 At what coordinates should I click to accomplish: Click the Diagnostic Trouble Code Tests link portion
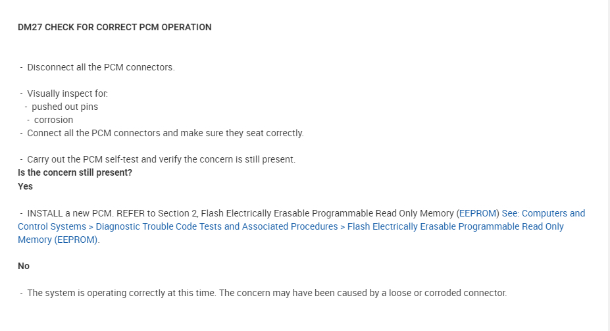coord(216,226)
